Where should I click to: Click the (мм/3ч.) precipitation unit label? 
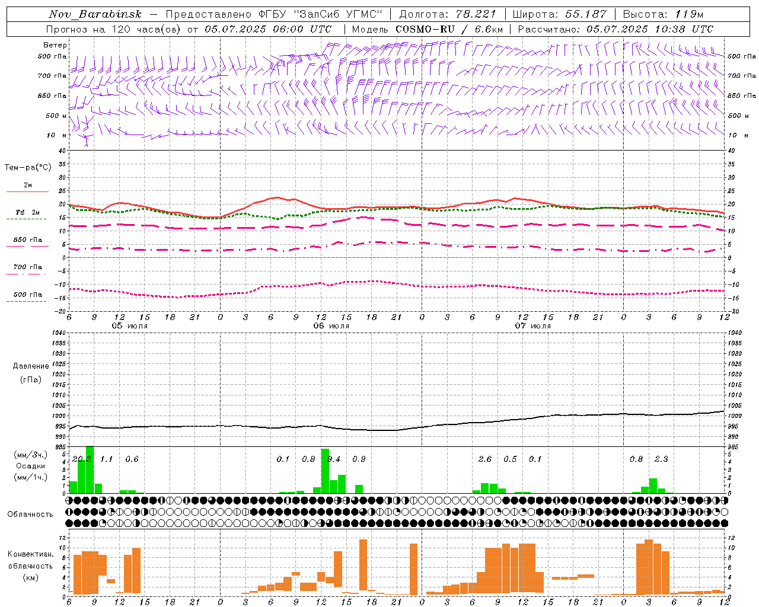[x=31, y=455]
